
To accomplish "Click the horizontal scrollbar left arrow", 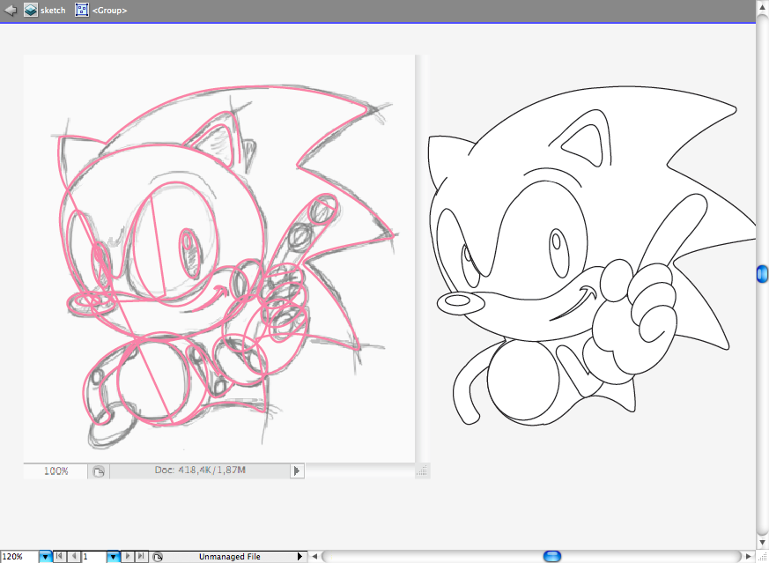I will point(314,557).
